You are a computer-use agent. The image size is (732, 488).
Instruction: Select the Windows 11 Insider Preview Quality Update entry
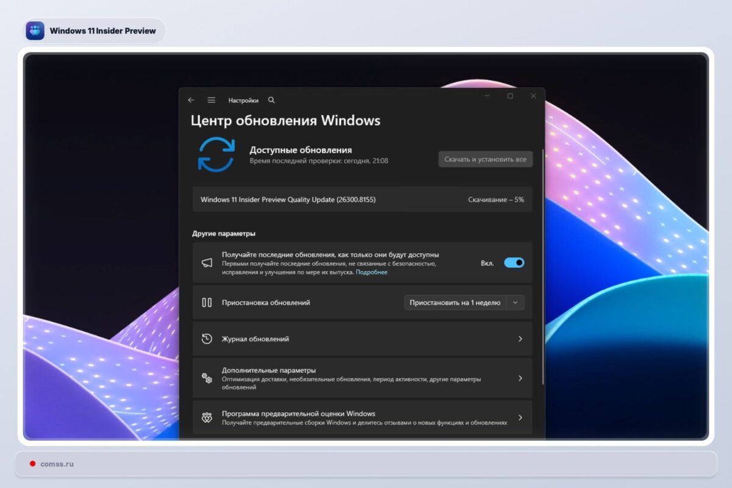click(289, 199)
